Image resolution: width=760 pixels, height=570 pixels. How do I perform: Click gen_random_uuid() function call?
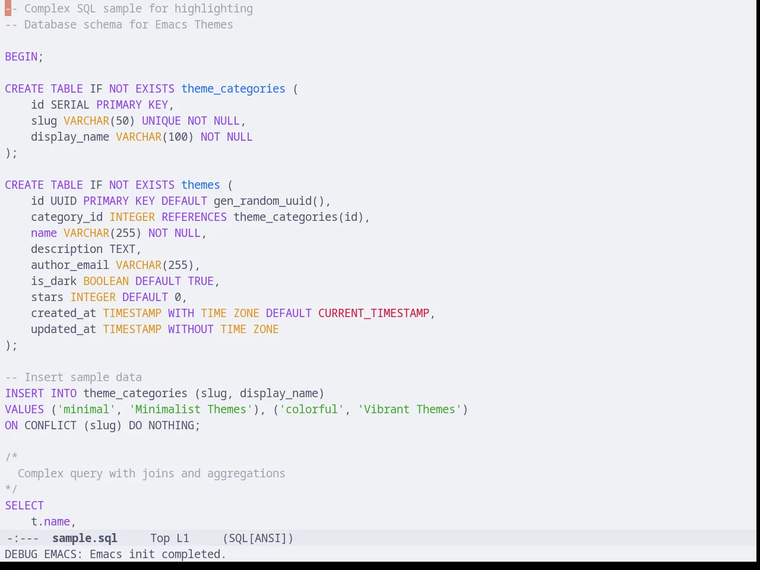(269, 201)
